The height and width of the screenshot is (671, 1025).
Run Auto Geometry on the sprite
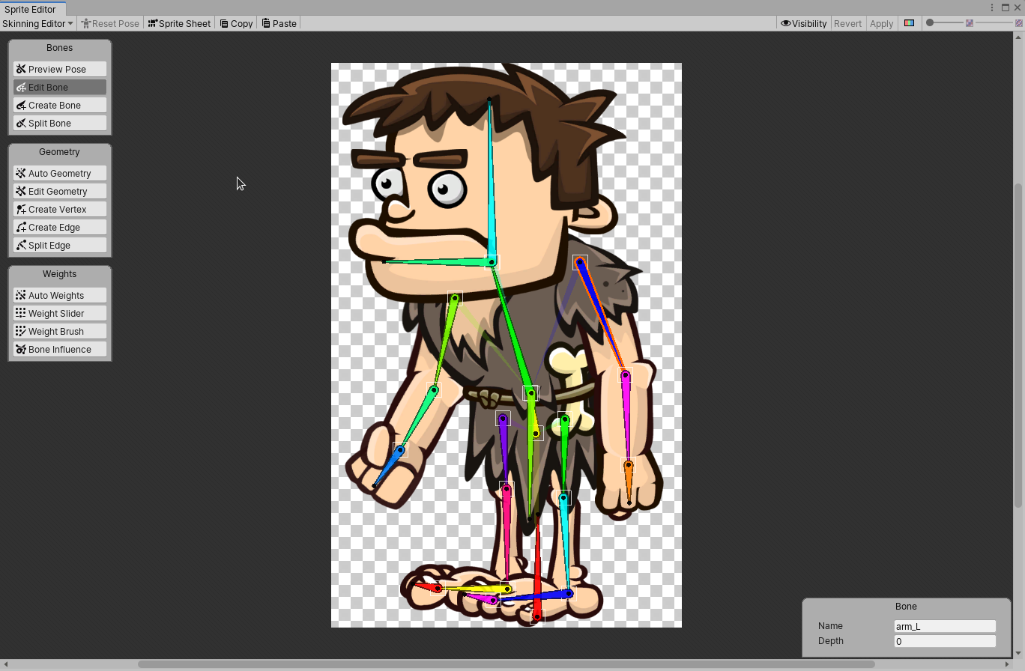click(x=59, y=173)
